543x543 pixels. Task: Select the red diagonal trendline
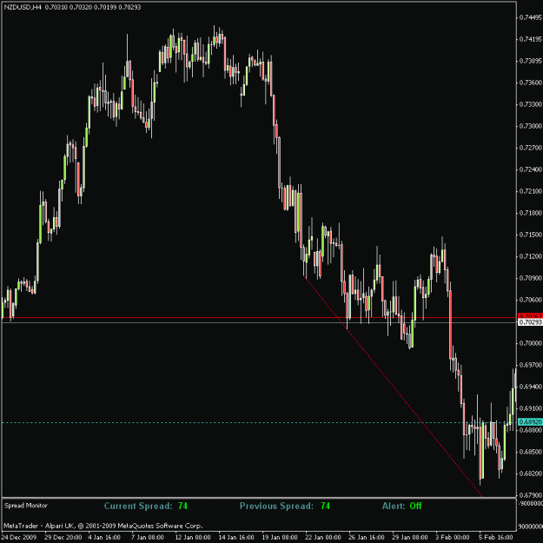tap(393, 386)
